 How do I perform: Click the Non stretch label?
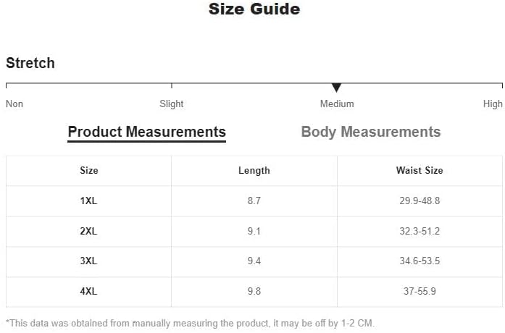click(14, 104)
